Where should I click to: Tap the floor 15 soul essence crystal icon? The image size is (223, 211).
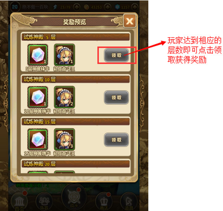pos(38,139)
